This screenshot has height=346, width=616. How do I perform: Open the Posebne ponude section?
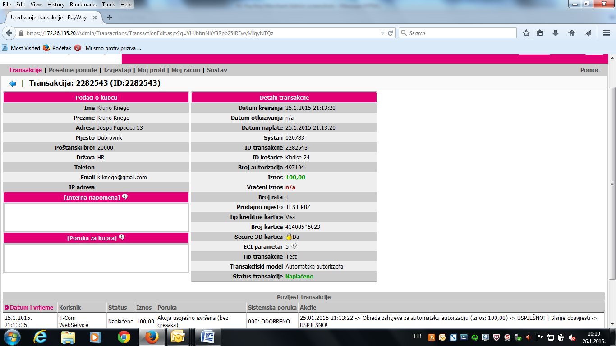coord(73,70)
